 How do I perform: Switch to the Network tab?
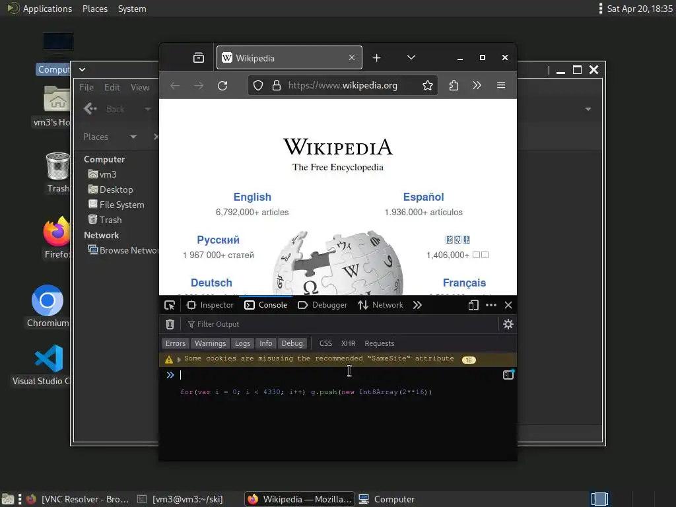tap(381, 305)
